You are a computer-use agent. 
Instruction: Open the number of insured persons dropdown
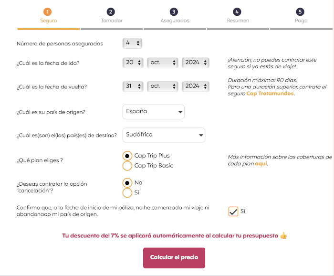tap(133, 43)
